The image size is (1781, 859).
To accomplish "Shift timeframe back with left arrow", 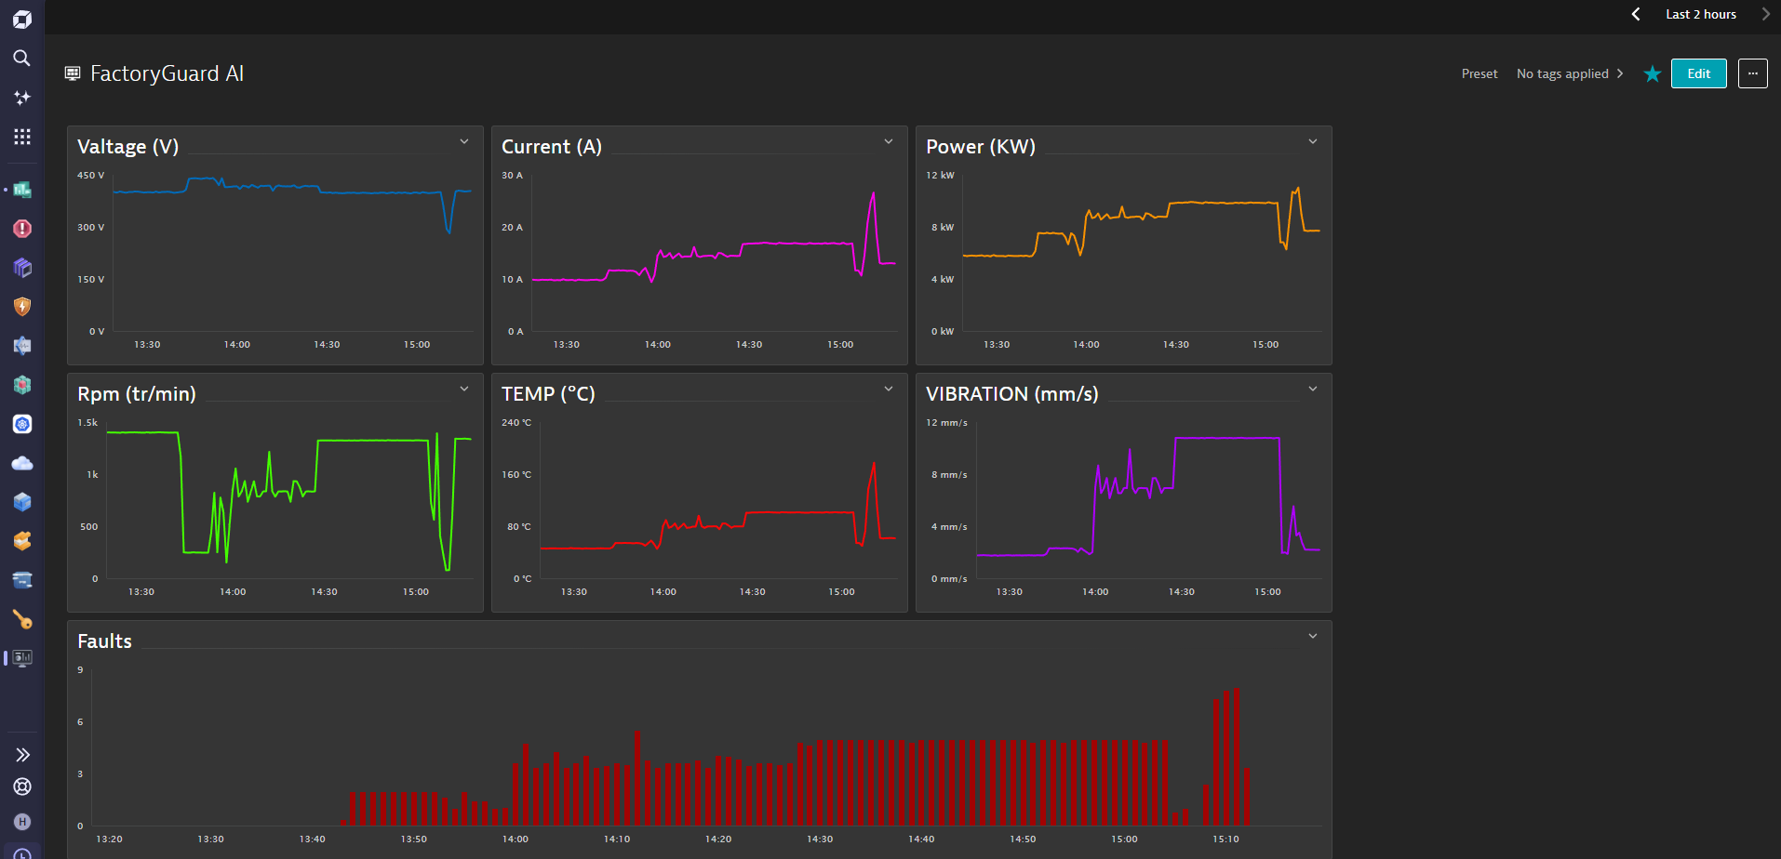I will coord(1636,14).
